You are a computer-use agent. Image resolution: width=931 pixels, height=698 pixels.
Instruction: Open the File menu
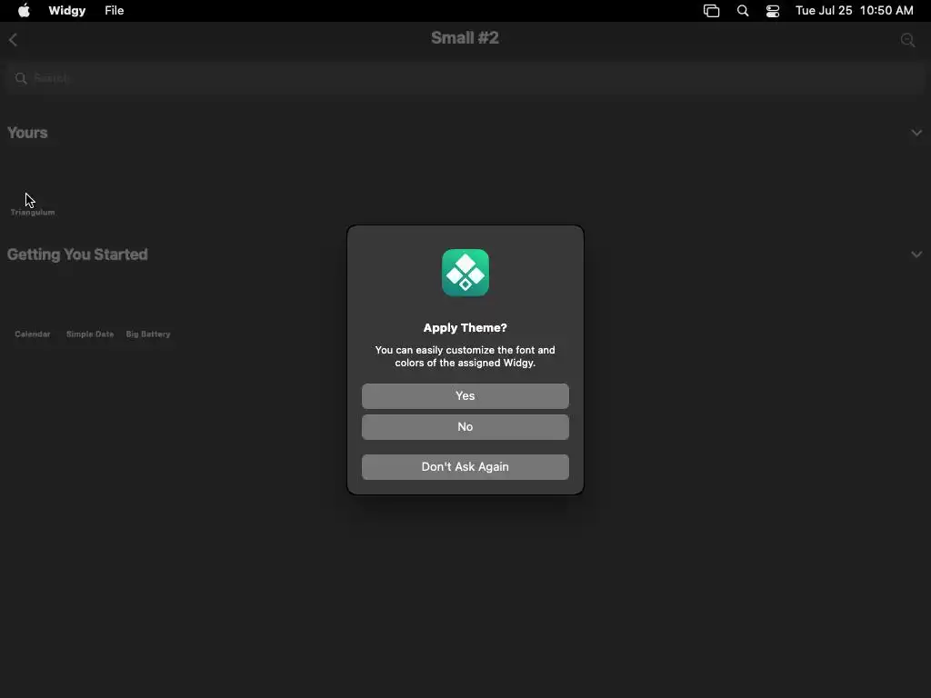point(114,11)
